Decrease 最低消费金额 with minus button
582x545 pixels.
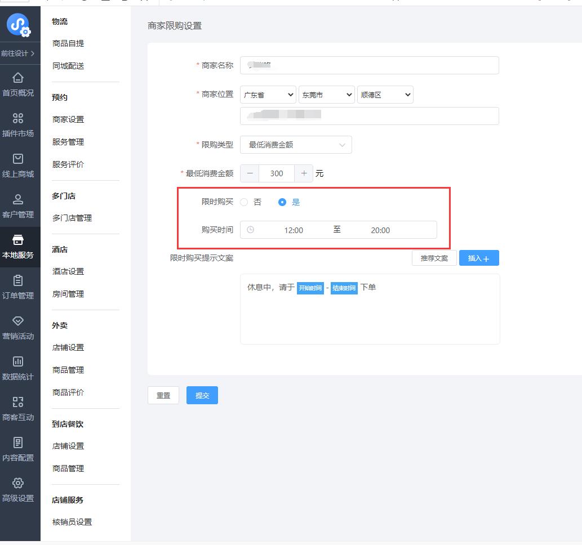pyautogui.click(x=250, y=173)
